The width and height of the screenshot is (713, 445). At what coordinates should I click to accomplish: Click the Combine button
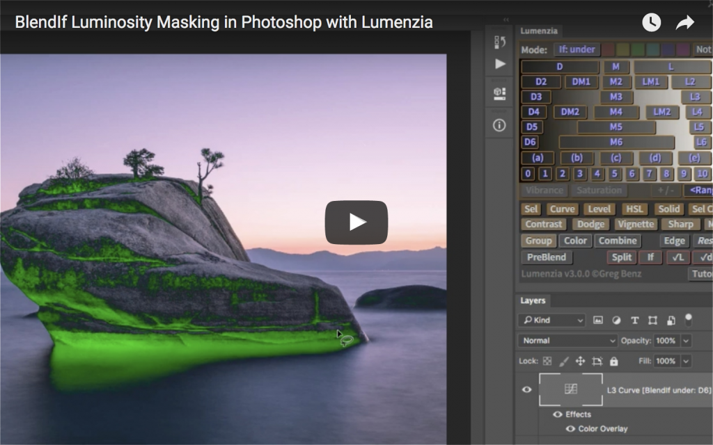(x=618, y=241)
